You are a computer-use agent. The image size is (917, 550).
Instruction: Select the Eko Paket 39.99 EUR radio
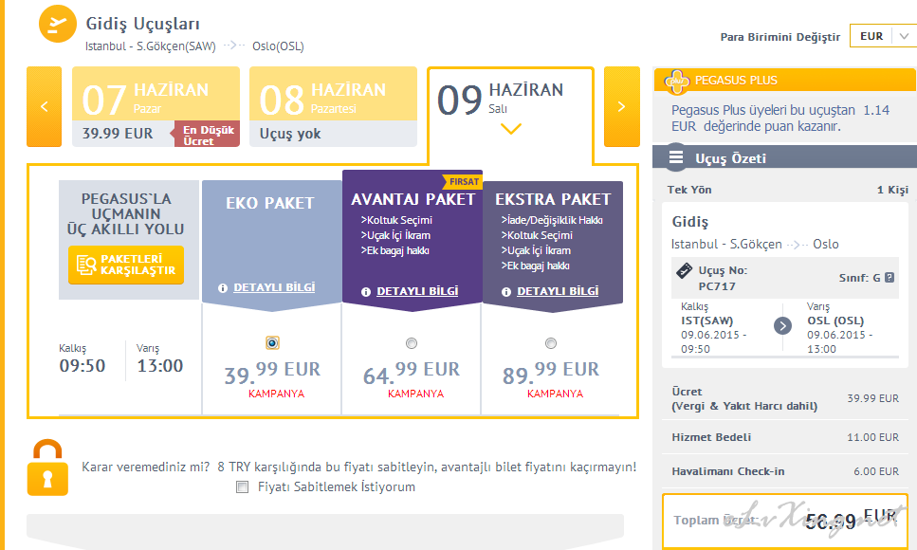pos(272,343)
